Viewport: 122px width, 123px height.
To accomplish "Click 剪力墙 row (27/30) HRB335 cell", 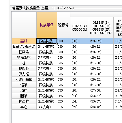I will [101, 74].
